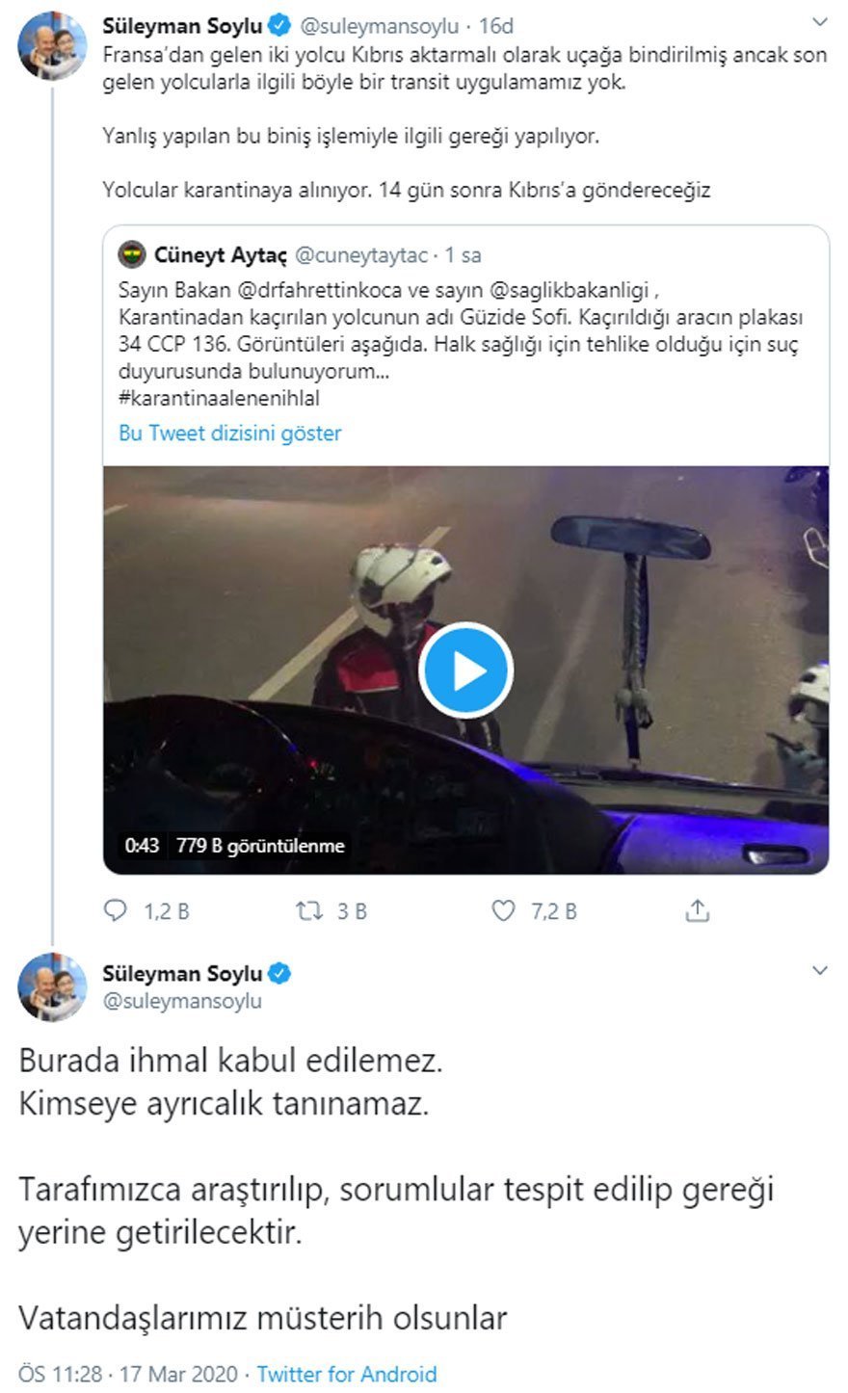Click Cüneyt Aytaç's small avatar icon

pos(132,255)
